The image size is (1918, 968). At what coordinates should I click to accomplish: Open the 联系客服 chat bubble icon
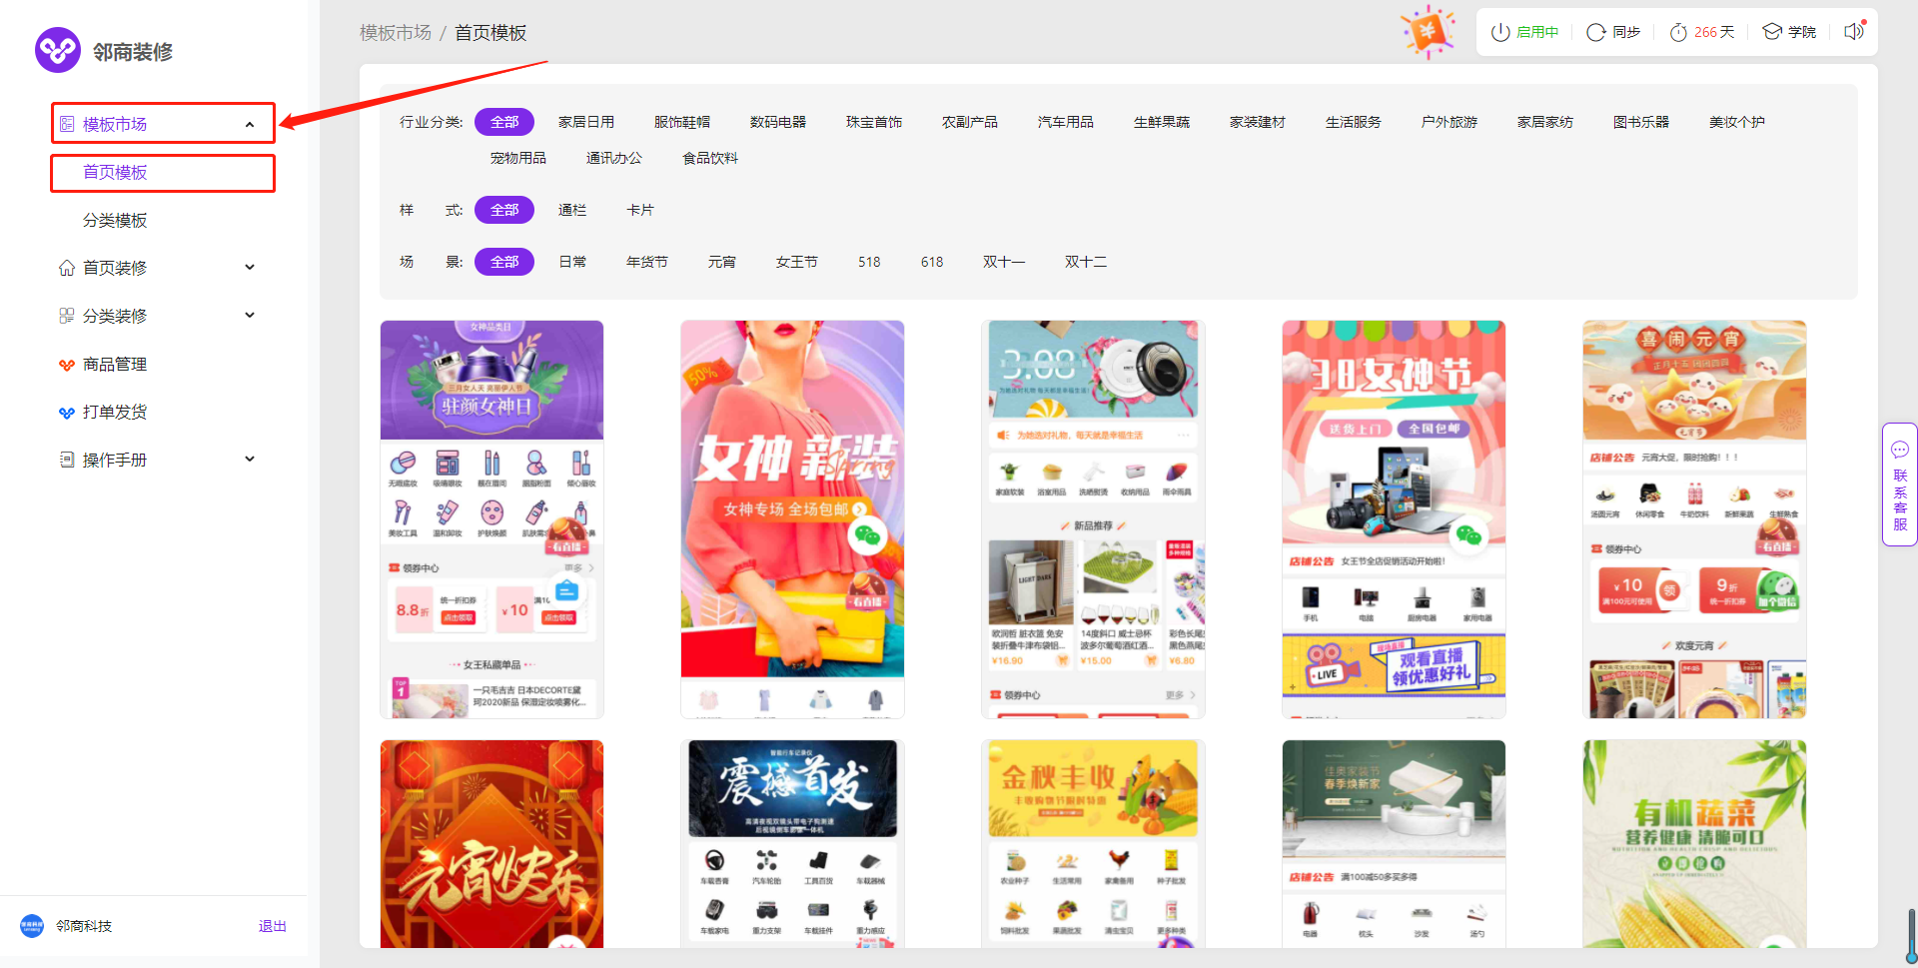(1900, 450)
